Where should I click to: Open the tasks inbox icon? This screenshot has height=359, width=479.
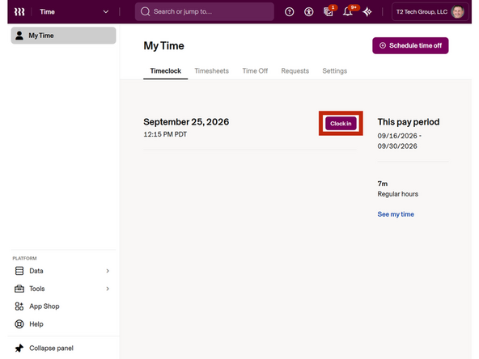[x=328, y=12]
